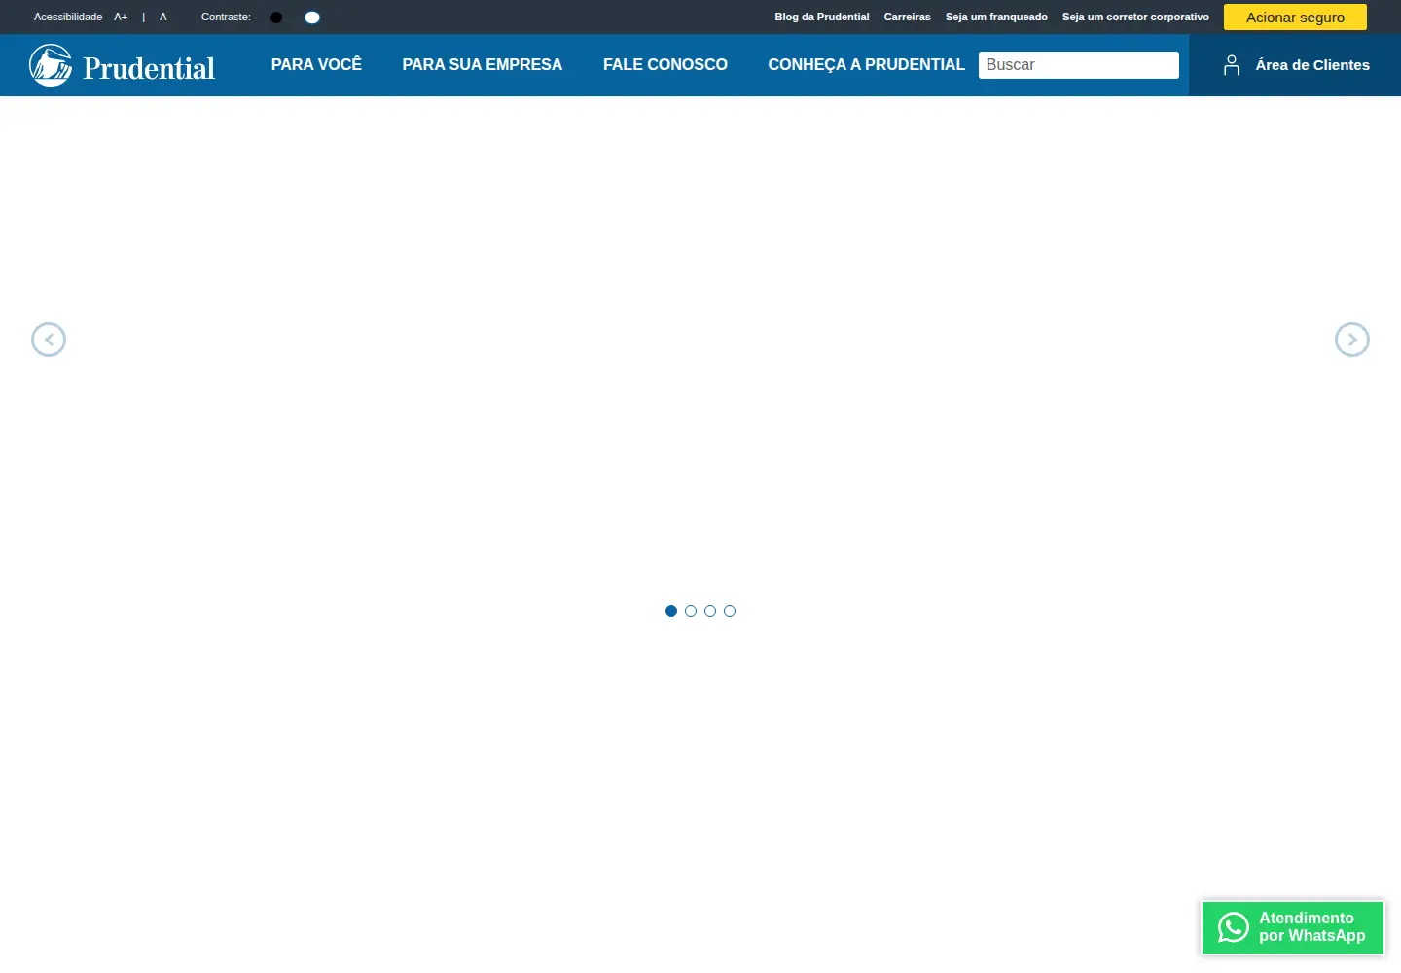Enable light contrast mode (white dot)
The height and width of the screenshot is (973, 1401).
click(312, 18)
